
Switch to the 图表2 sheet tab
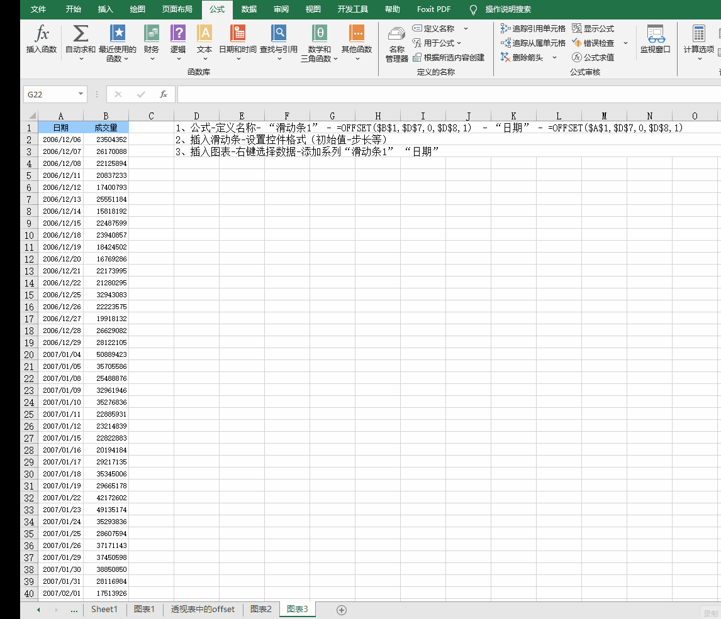260,609
